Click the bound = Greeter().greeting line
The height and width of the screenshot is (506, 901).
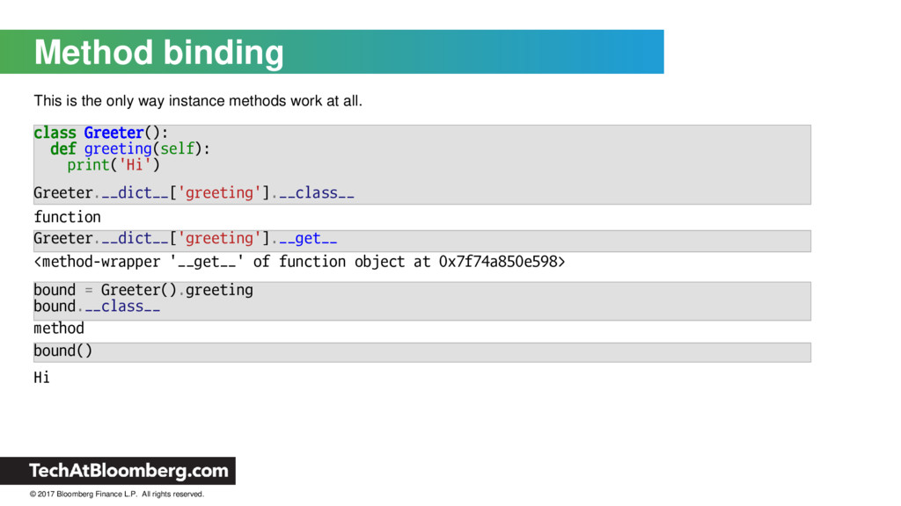coord(143,290)
